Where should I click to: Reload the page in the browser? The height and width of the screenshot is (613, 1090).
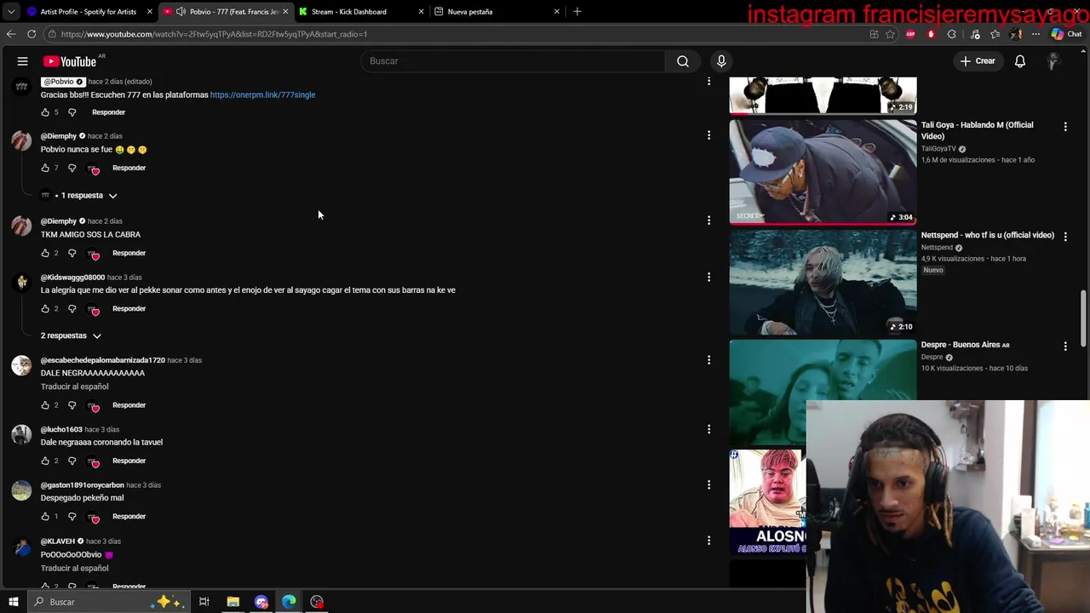coord(32,34)
